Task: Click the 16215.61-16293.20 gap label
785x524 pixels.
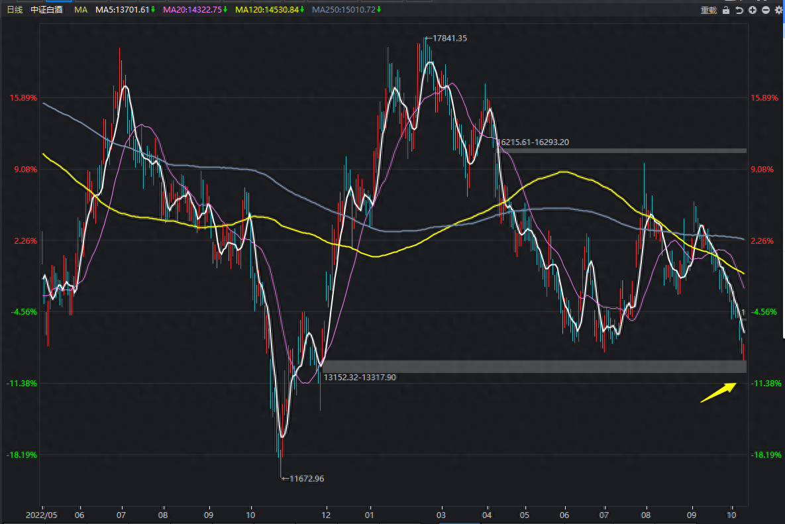Action: click(x=533, y=142)
